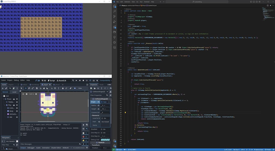
Task: Toggle distraction free mode in Godot viewport
Action: [87, 85]
